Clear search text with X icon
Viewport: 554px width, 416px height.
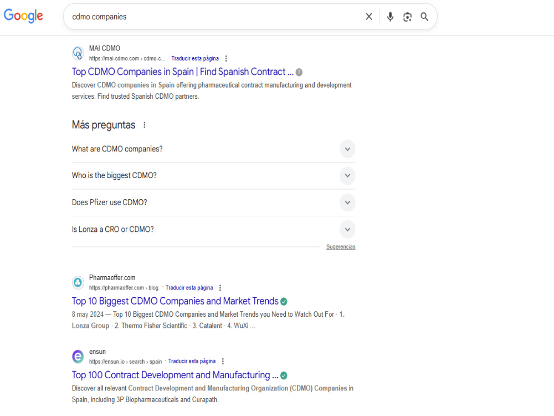click(369, 17)
